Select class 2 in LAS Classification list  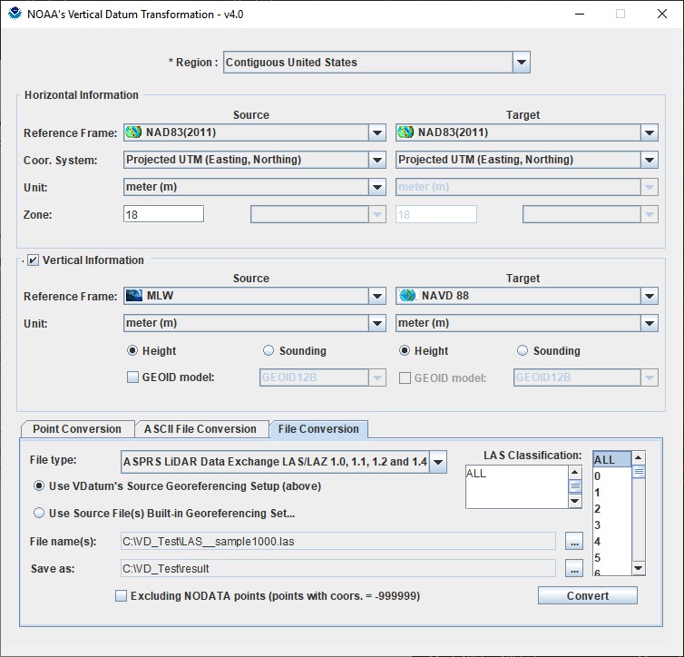612,509
